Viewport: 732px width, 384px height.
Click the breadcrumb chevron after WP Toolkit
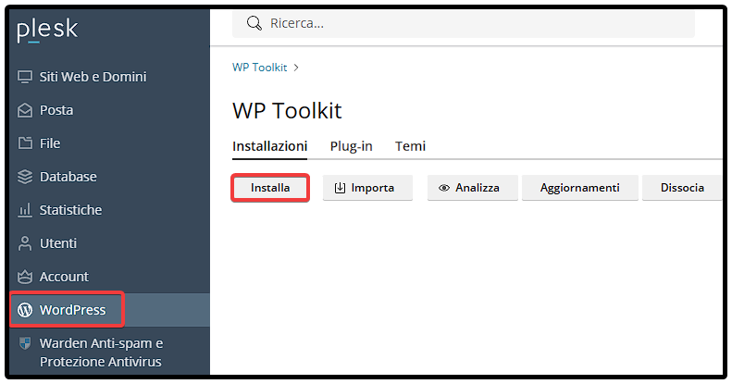(296, 68)
